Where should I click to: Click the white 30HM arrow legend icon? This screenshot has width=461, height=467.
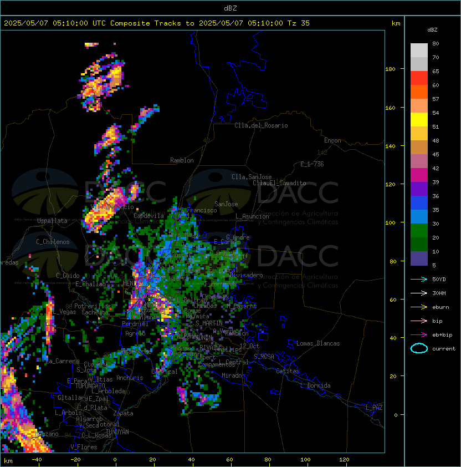[419, 293]
